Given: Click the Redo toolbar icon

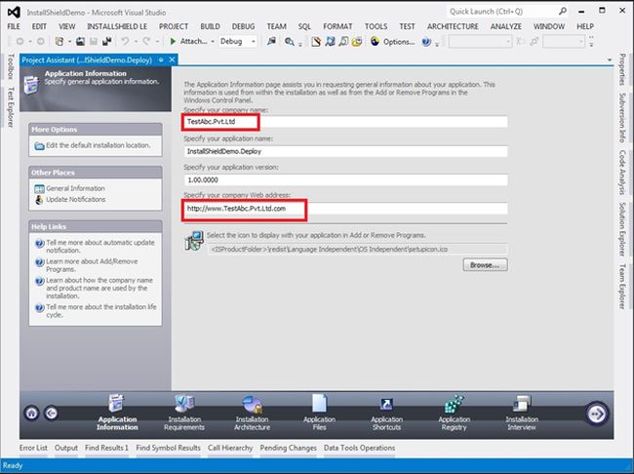Looking at the screenshot, I should (146, 41).
